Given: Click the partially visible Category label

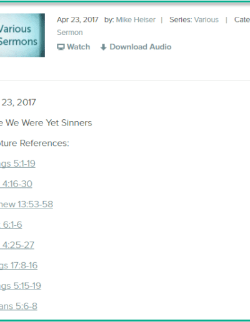Looking at the screenshot, I should pyautogui.click(x=242, y=20).
